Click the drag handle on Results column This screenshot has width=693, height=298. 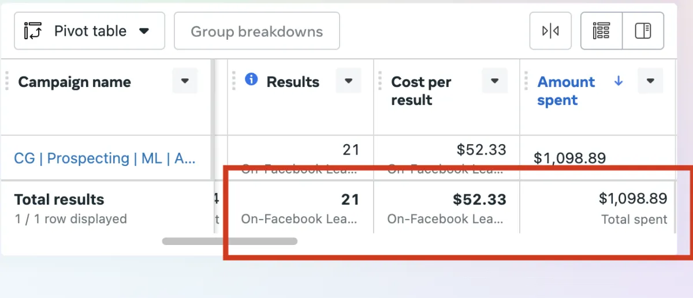coord(235,81)
